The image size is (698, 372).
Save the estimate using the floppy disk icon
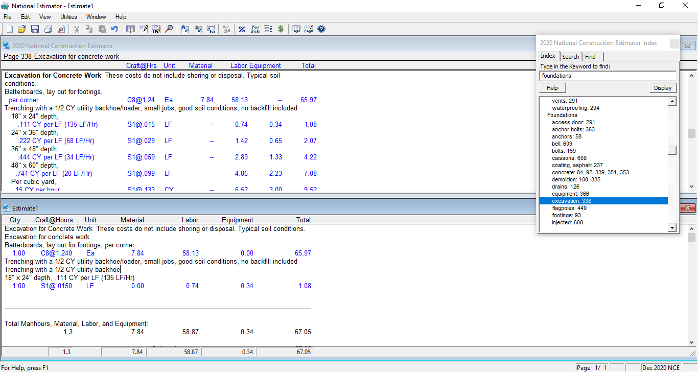click(35, 29)
